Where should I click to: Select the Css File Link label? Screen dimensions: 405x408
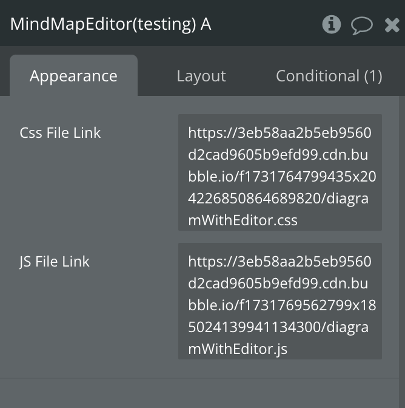pos(60,133)
